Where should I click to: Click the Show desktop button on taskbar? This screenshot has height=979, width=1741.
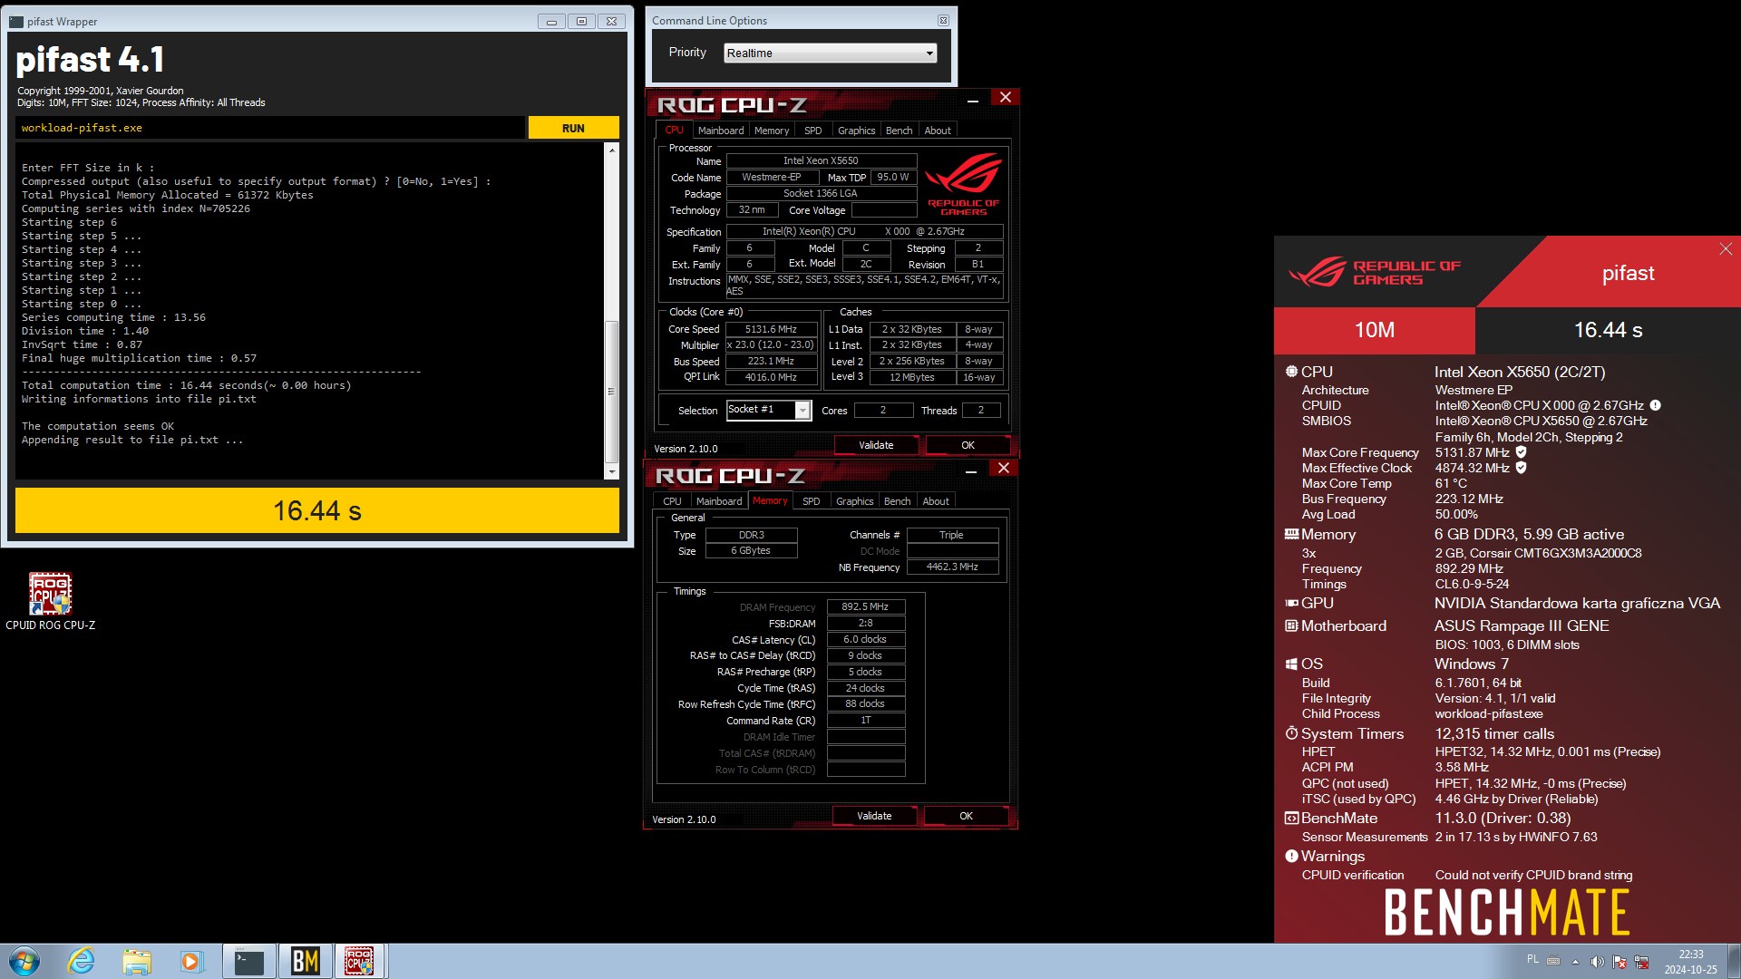[1733, 961]
